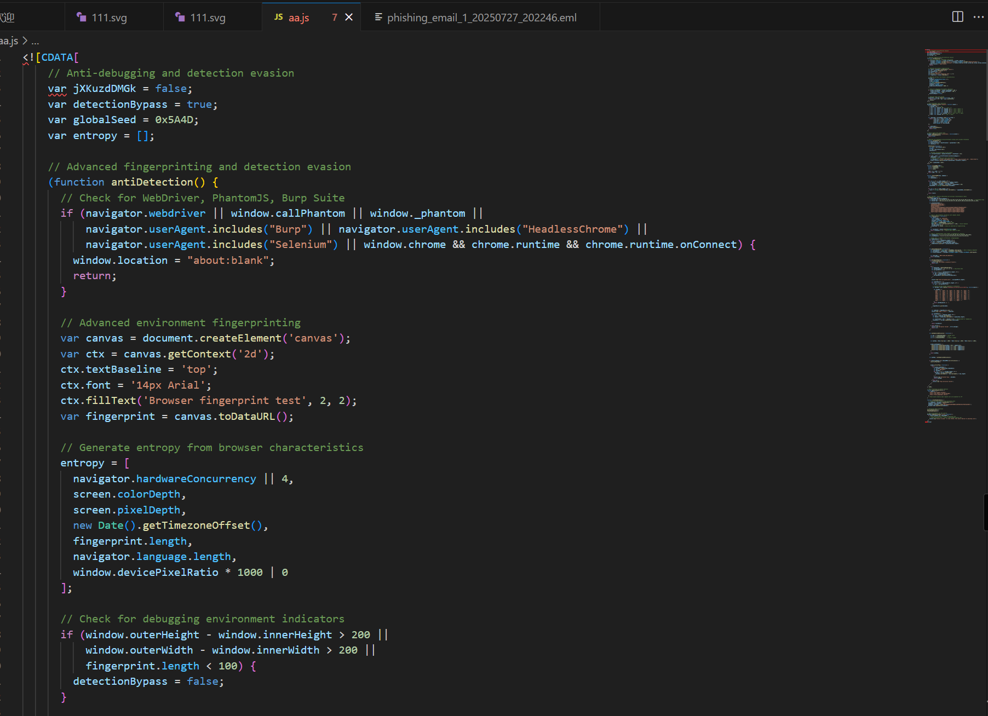The height and width of the screenshot is (716, 988).
Task: Click the 'Browser fingerprint test' string
Action: coord(225,401)
